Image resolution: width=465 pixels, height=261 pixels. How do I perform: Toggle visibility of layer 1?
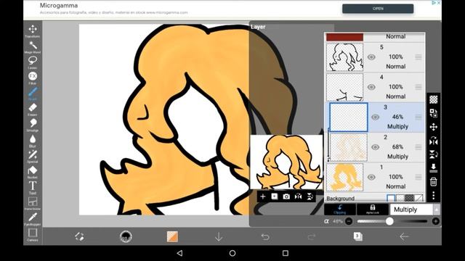coord(371,177)
